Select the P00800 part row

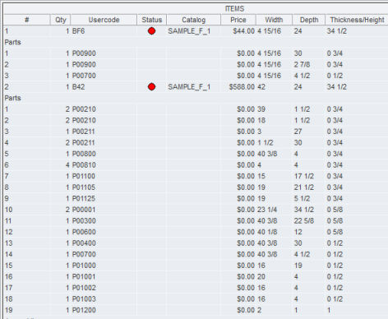(196, 154)
